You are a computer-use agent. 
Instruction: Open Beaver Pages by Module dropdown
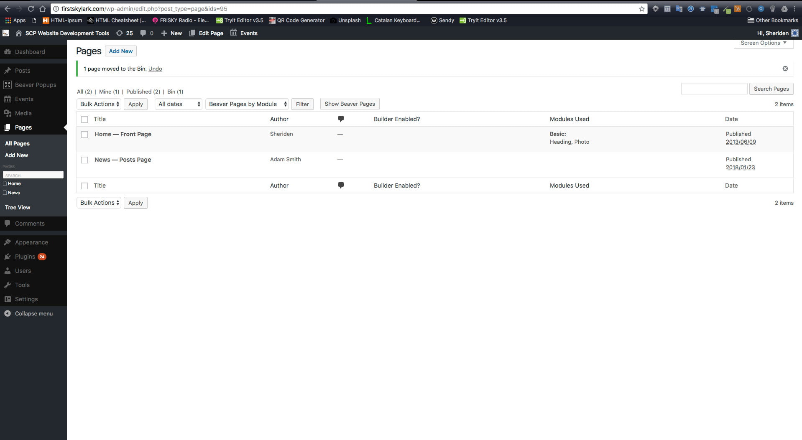(x=247, y=104)
